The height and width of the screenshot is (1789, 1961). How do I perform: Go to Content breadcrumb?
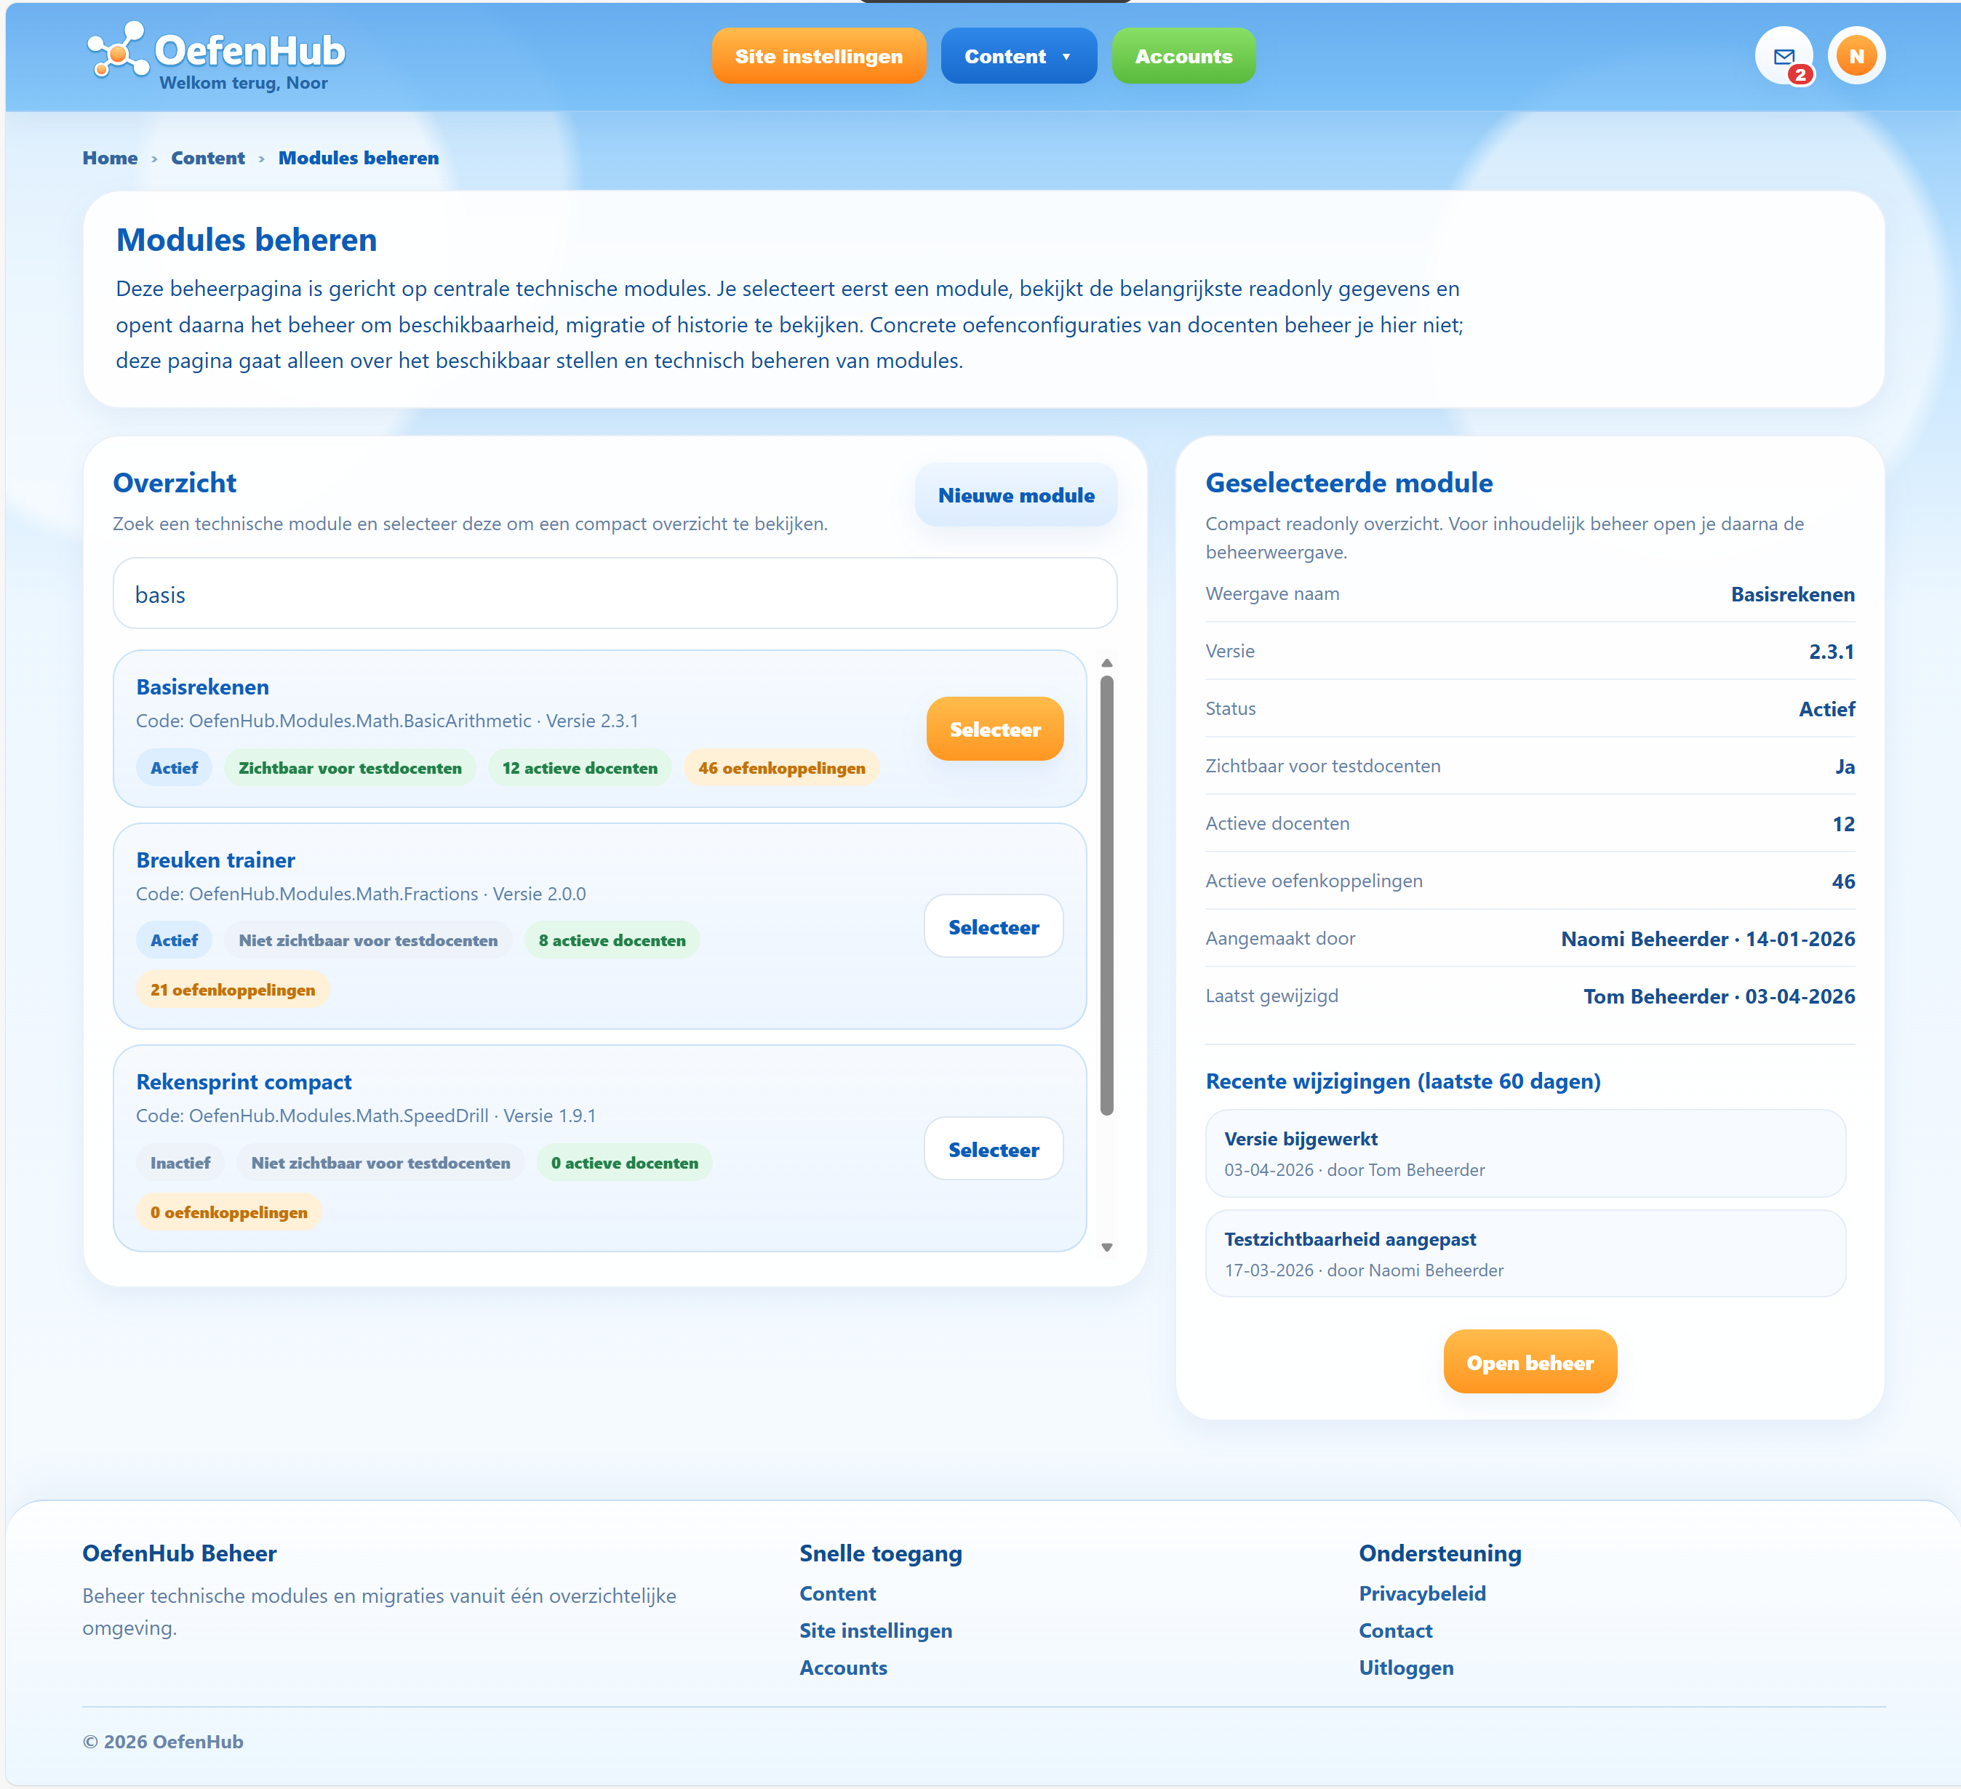point(208,158)
